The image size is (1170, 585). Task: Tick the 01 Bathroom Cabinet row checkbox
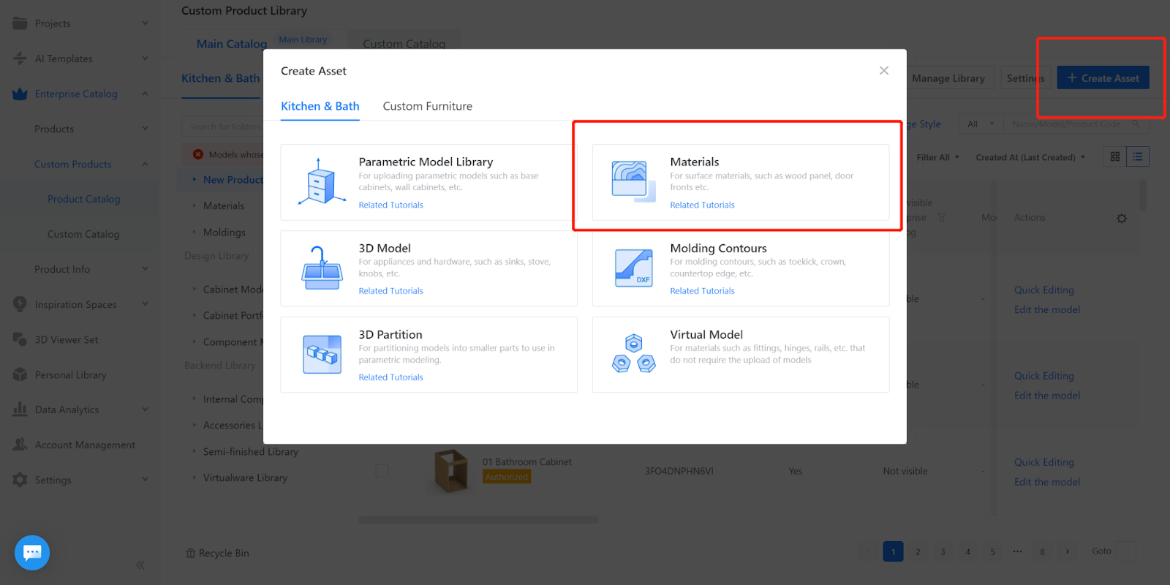point(382,471)
